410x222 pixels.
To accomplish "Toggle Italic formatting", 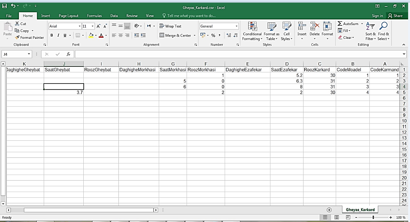I will [x=58, y=35].
